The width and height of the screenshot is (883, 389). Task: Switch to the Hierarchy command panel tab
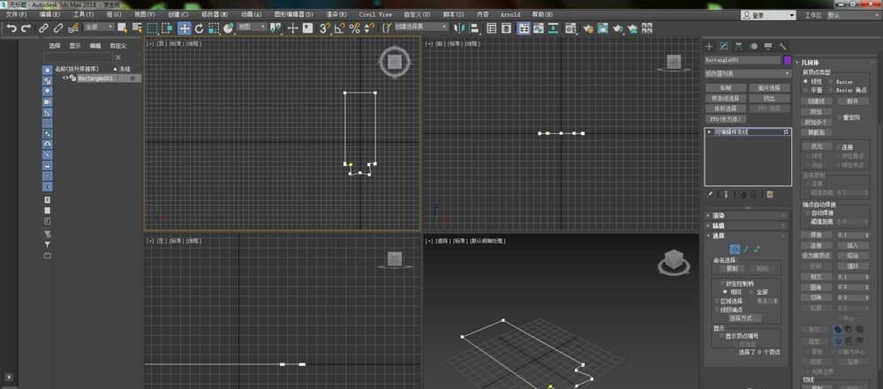(738, 46)
